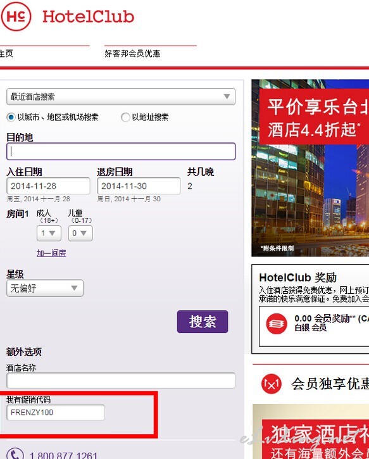Click the HotelClub HC circle logo
The height and width of the screenshot is (459, 369).
coord(16,16)
